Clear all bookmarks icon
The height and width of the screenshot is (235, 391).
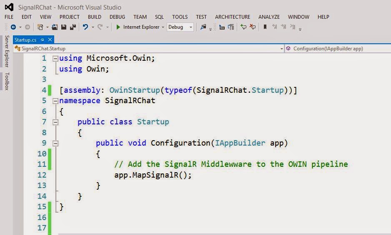[293, 27]
